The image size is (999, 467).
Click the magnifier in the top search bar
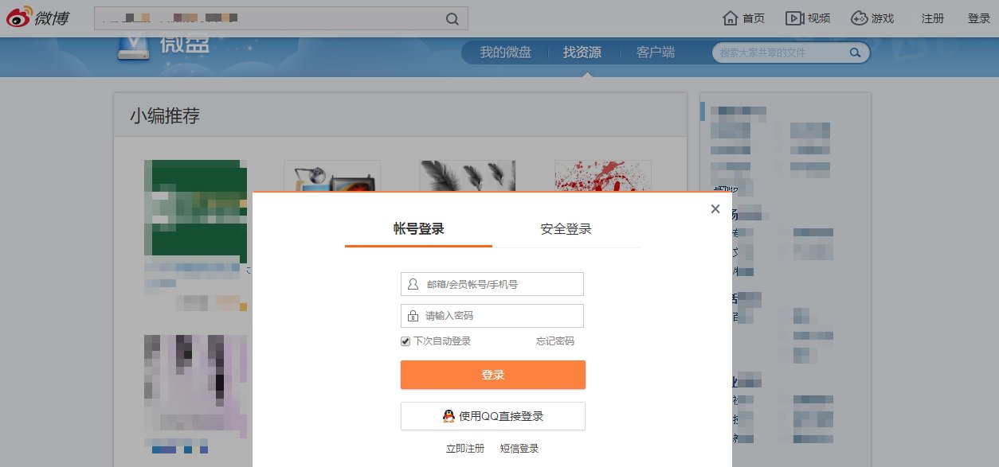[452, 18]
